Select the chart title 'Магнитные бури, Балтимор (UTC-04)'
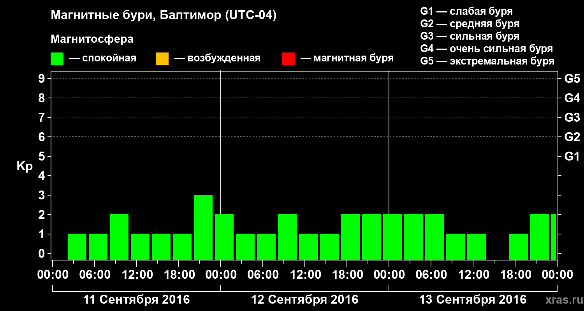Viewport: 584px width, 311px height. click(x=164, y=16)
